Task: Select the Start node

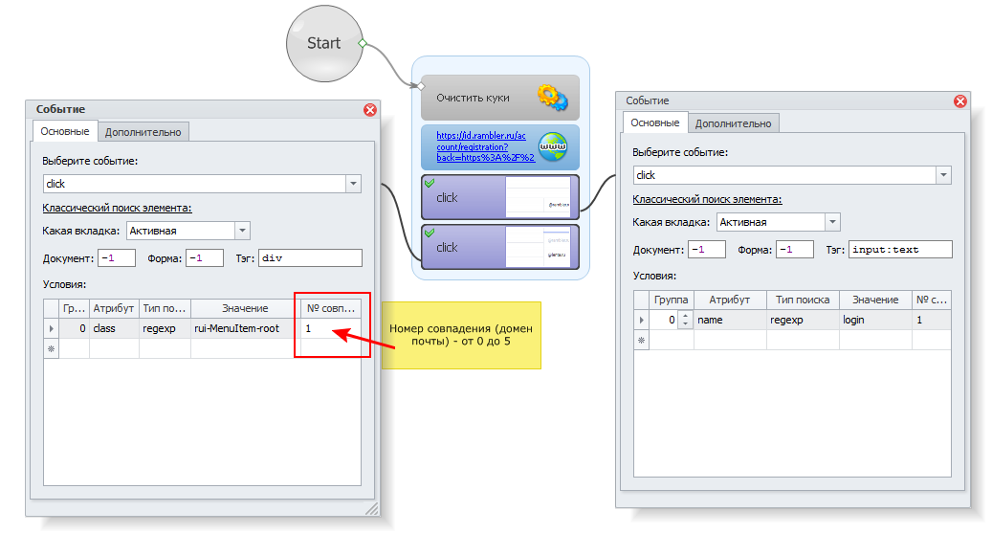Action: click(x=324, y=44)
